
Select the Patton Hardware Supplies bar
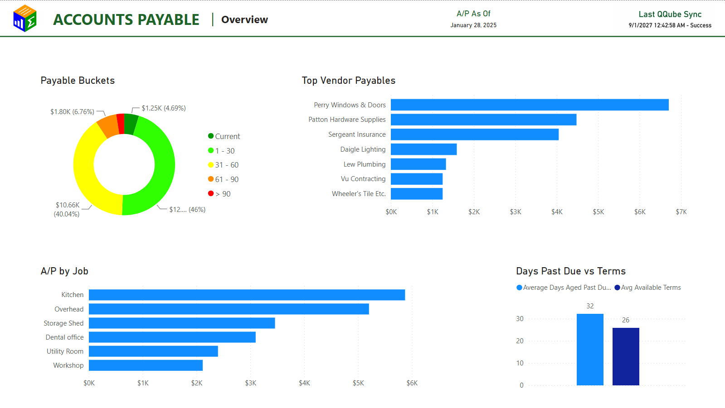click(x=483, y=120)
